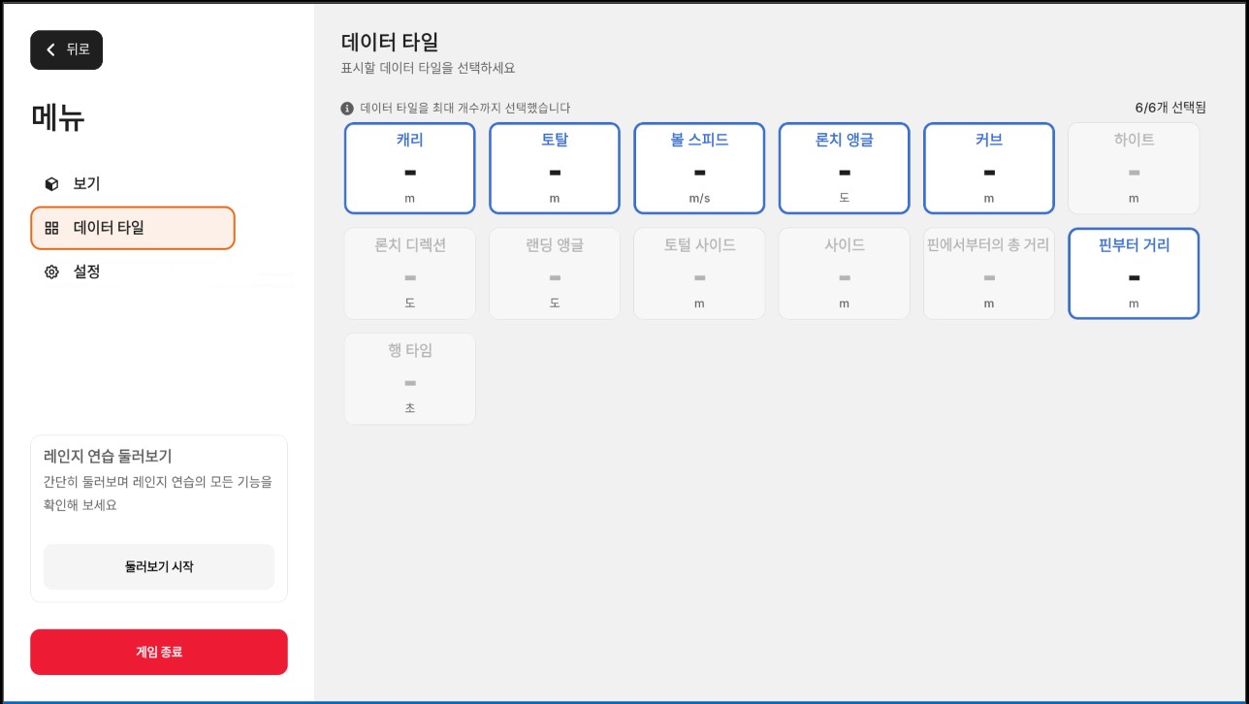End the game with 게임 종료
Viewport: 1249px width, 704px height.
[x=159, y=652]
